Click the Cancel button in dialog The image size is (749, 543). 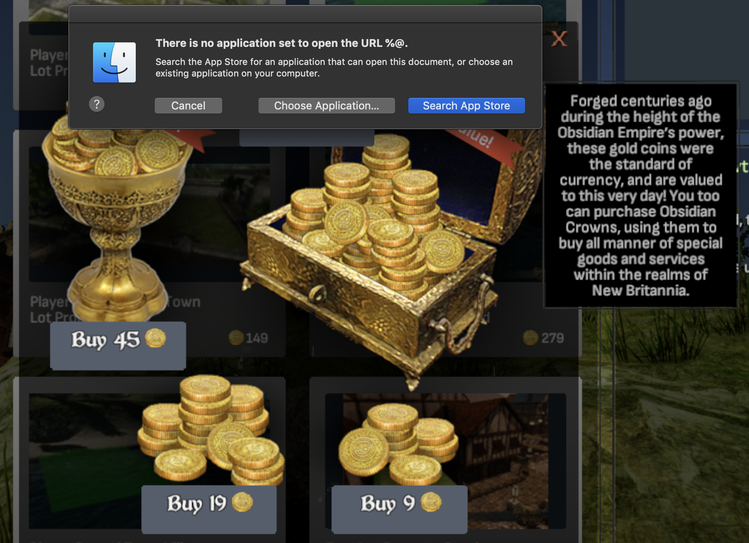[x=188, y=106]
